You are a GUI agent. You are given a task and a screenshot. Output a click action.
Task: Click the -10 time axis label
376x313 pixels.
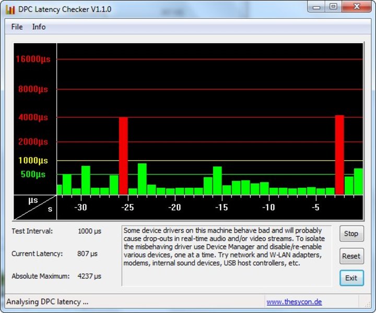click(268, 208)
